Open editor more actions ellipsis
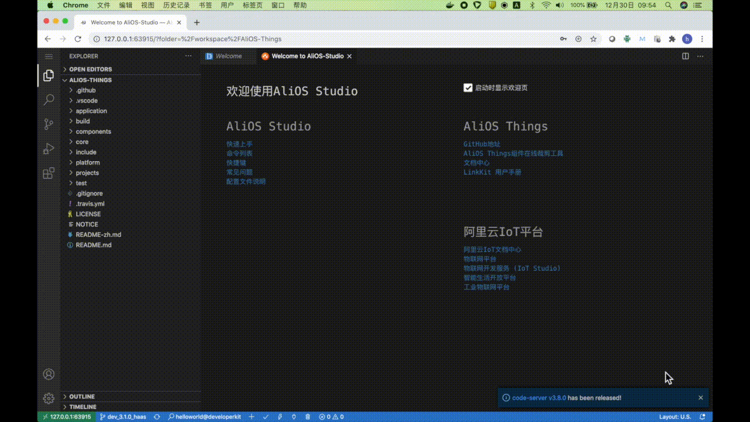Image resolution: width=750 pixels, height=422 pixels. click(700, 56)
